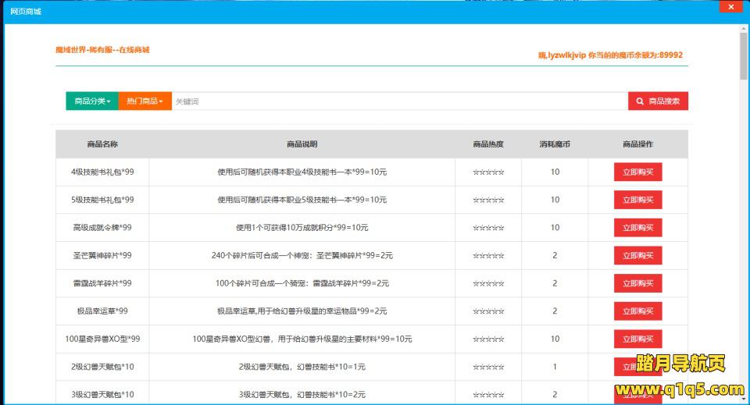Open the 商品分类 category dropdown
Viewport: 750px width, 405px height.
coord(92,101)
